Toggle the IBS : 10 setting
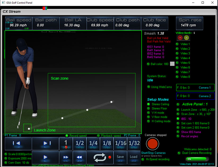 coord(184,119)
